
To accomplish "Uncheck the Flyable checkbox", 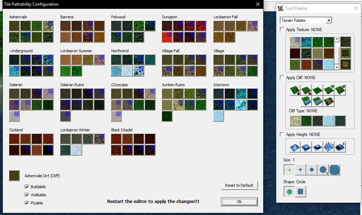I will coord(27,203).
